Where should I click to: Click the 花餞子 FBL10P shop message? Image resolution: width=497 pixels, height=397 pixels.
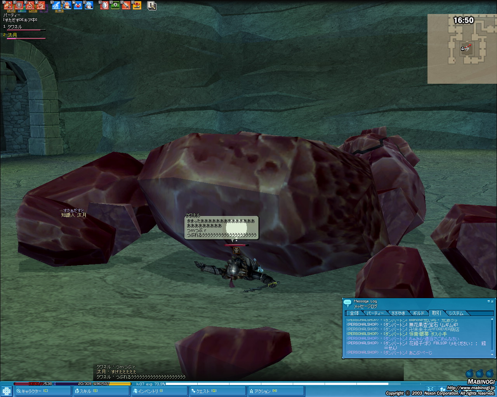pos(416,345)
